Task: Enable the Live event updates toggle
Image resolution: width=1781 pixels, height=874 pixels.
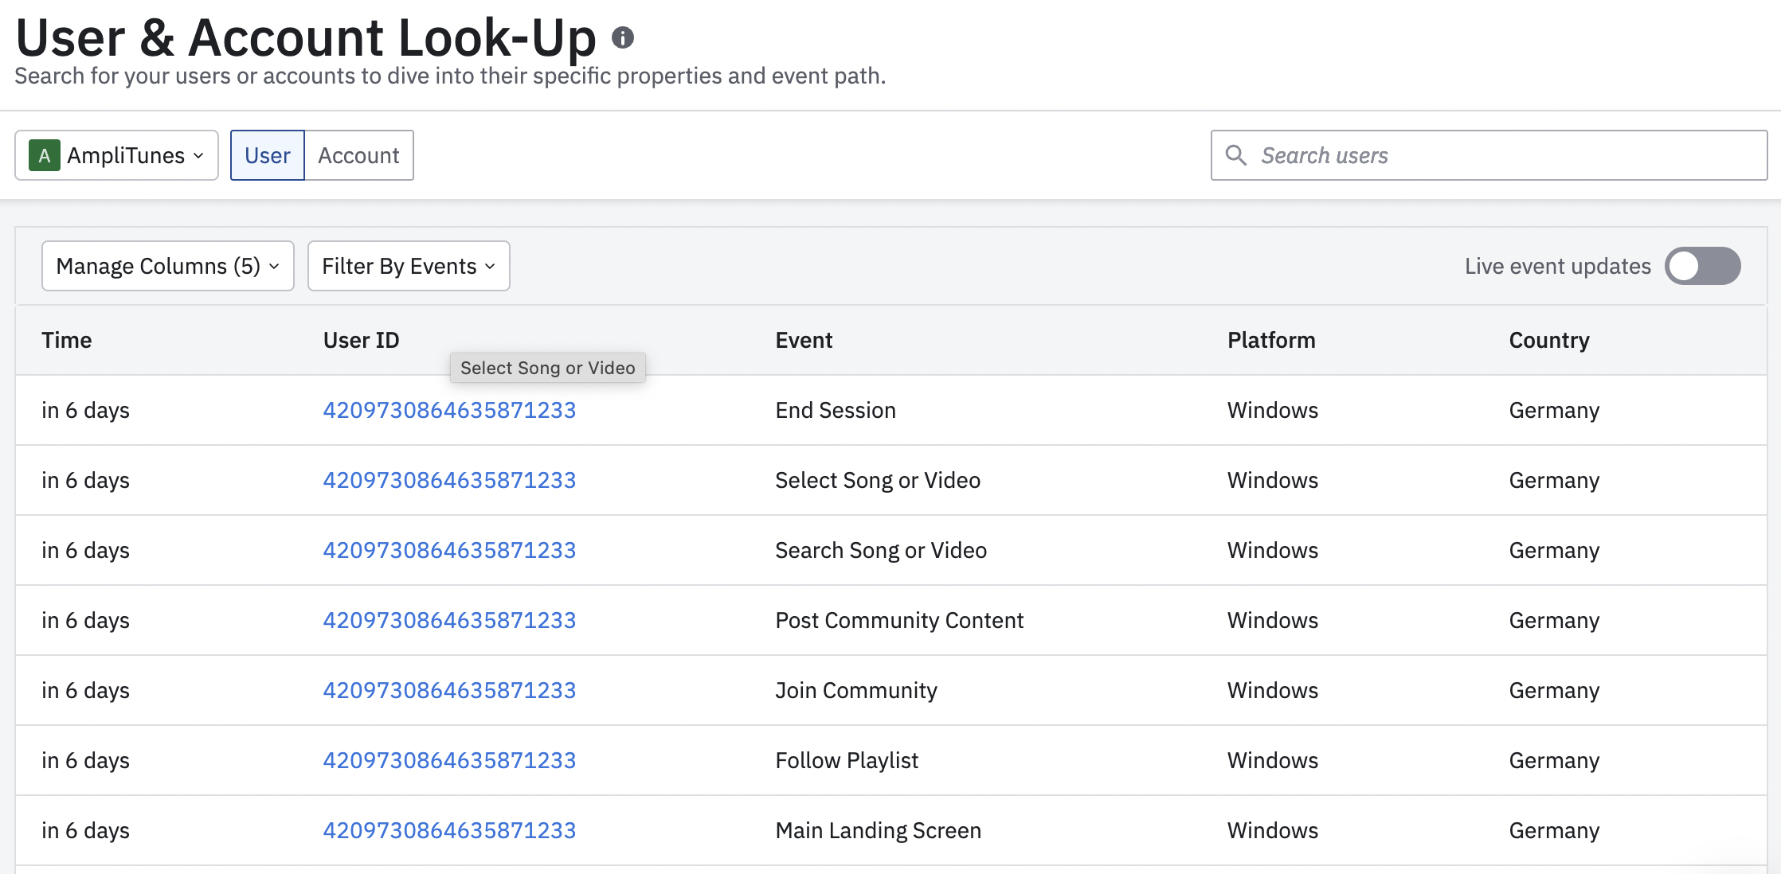Action: 1703,266
